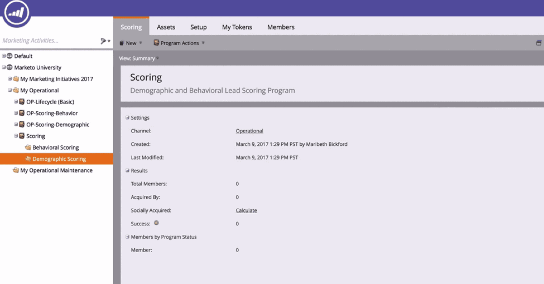Click the OP-Lifecycle (Basic) program icon
Image resolution: width=544 pixels, height=284 pixels.
(x=22, y=102)
